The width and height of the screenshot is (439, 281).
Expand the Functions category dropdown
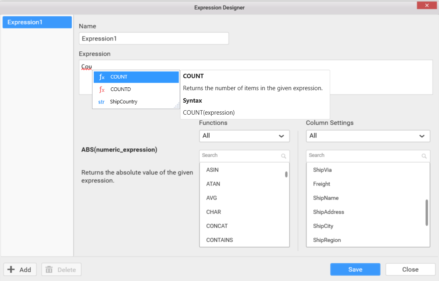click(x=244, y=136)
